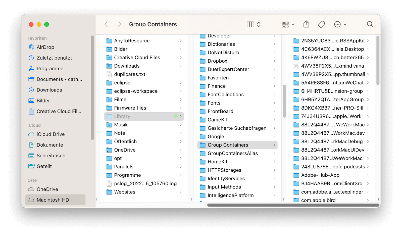Open the group-by grid icon menu

288,24
